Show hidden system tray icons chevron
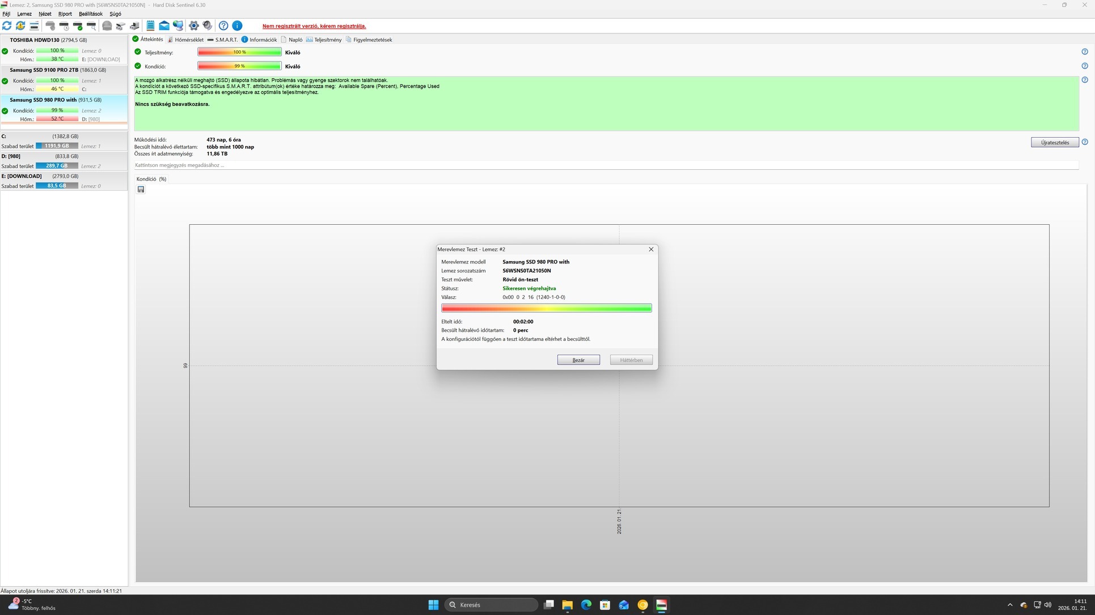 [1009, 605]
